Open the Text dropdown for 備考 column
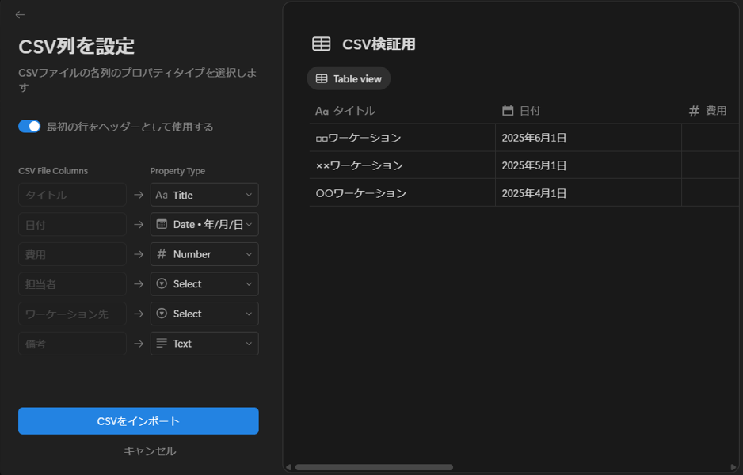The width and height of the screenshot is (743, 475). pos(204,344)
